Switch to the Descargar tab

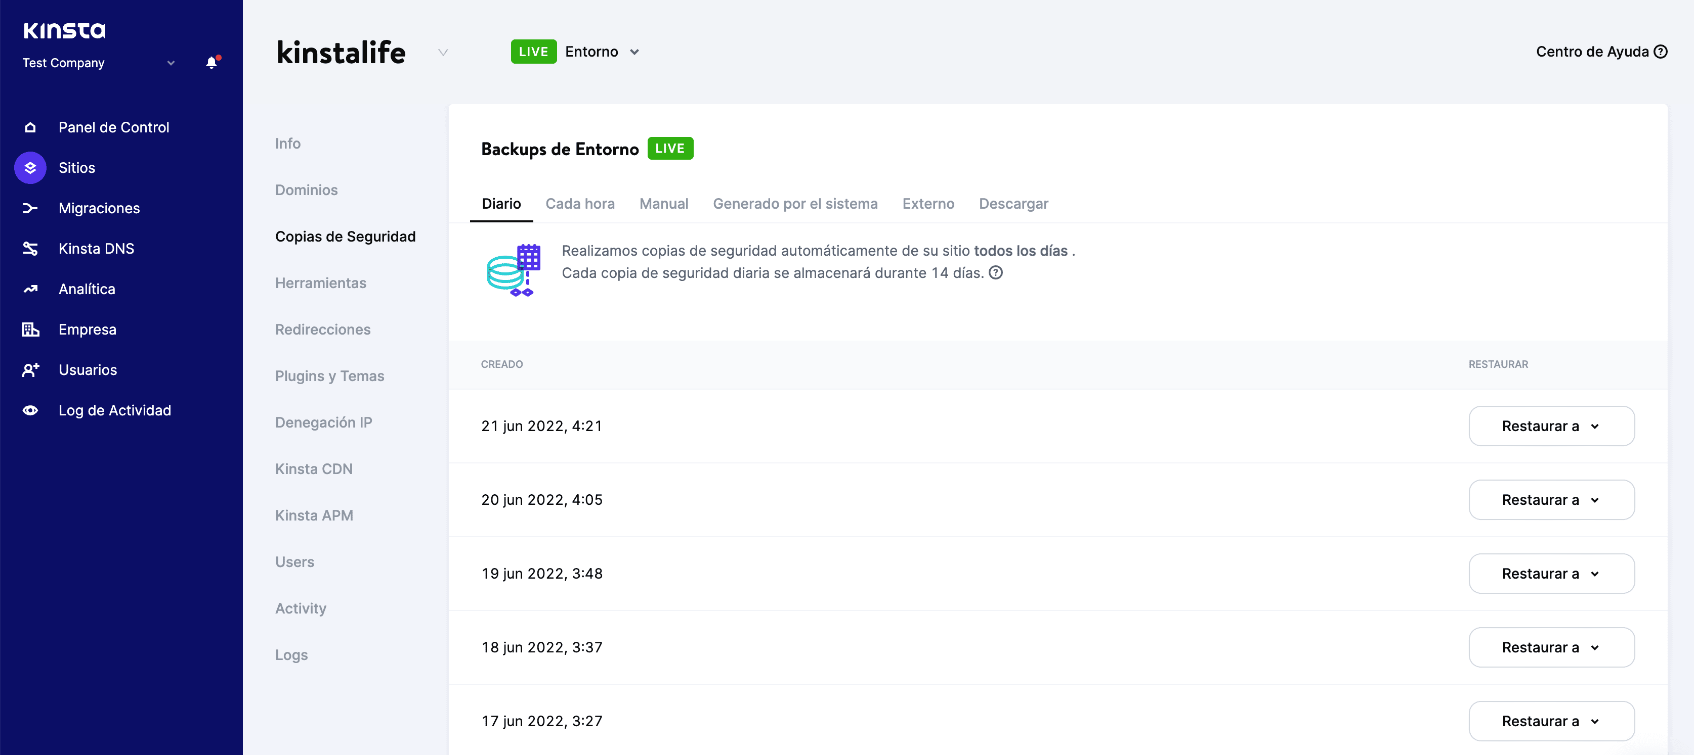point(1013,204)
